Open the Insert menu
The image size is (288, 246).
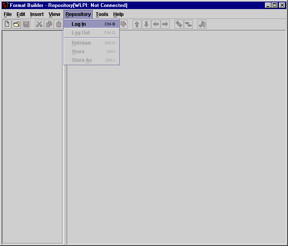point(37,14)
